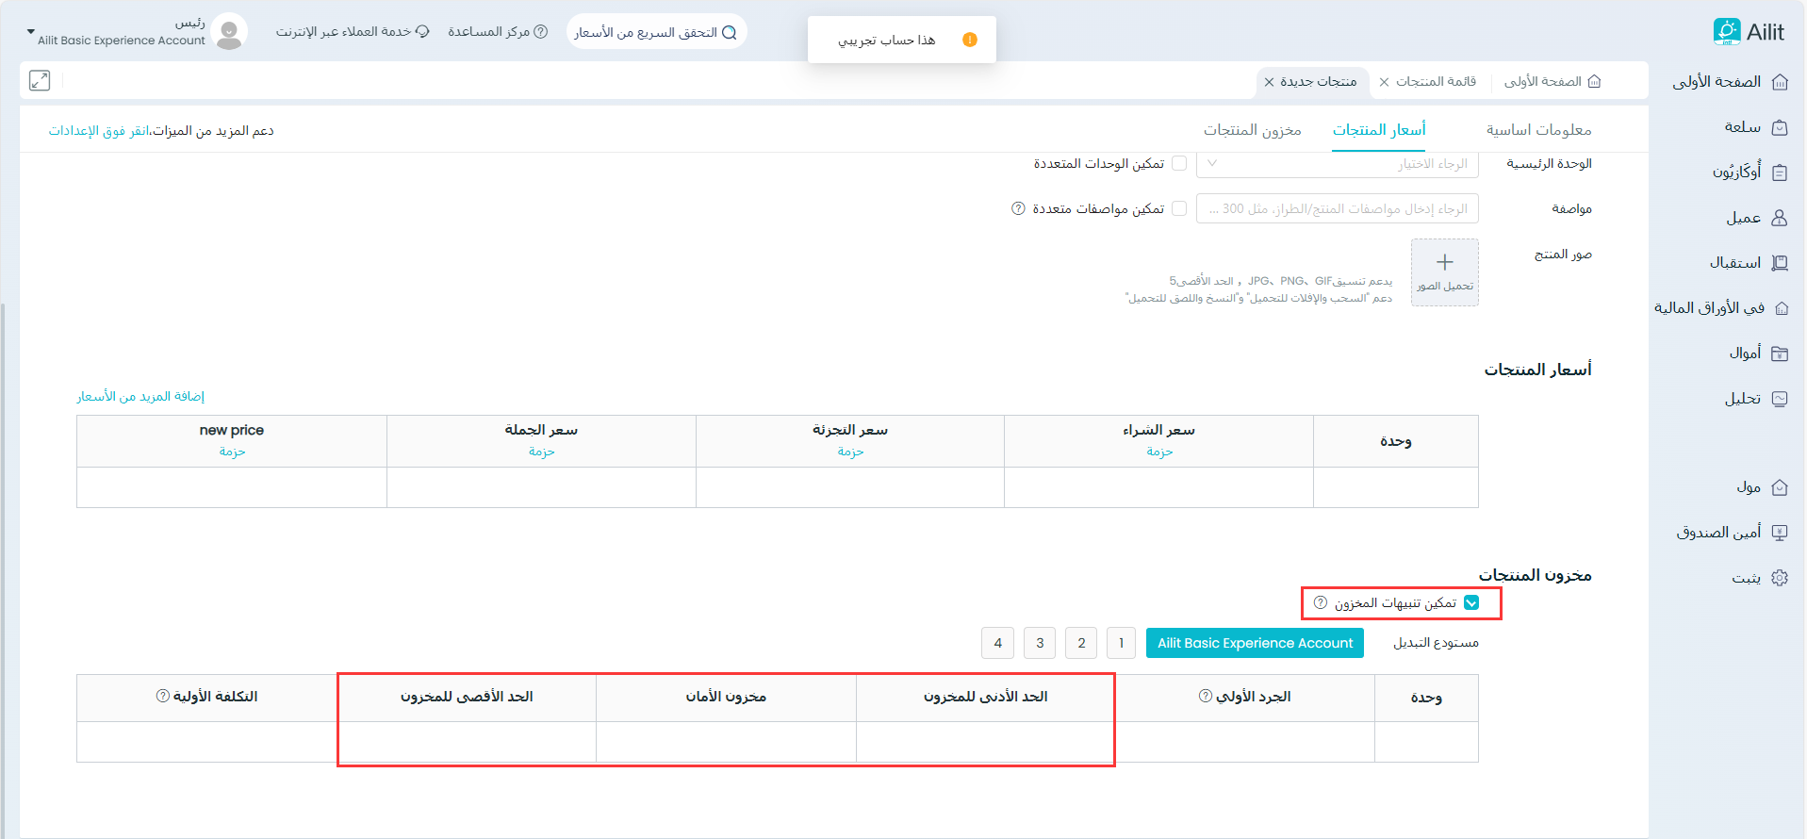Switch to the product inventory (مخزون المنتجات) tab
The image size is (1807, 839).
point(1252,130)
